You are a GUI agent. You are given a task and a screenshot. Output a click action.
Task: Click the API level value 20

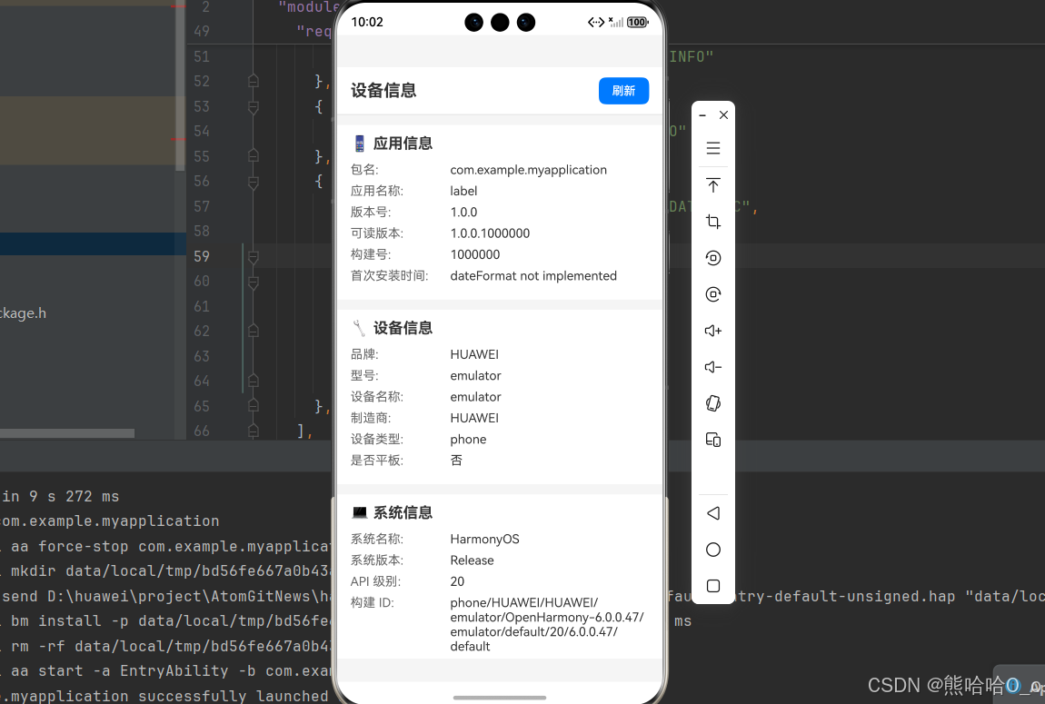(x=457, y=581)
